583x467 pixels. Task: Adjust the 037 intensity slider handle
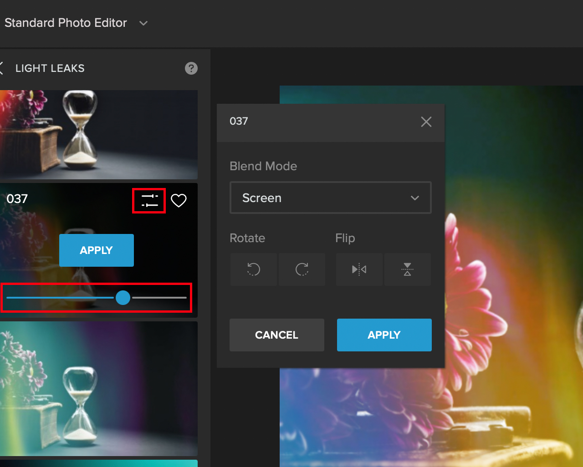click(x=123, y=298)
